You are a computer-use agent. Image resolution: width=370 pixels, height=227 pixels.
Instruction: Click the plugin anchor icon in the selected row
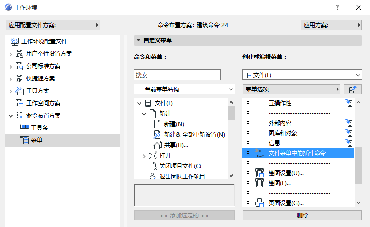tap(260, 153)
